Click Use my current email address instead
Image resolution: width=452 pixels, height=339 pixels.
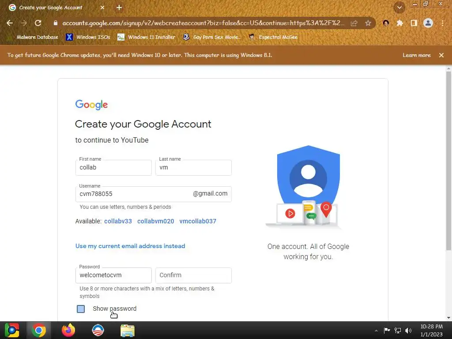click(x=130, y=246)
